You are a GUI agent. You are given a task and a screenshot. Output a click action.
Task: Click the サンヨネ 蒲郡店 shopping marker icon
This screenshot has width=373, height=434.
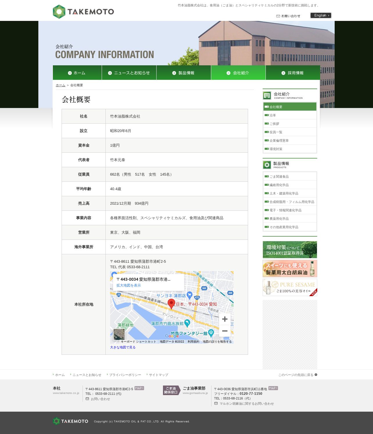click(x=190, y=295)
